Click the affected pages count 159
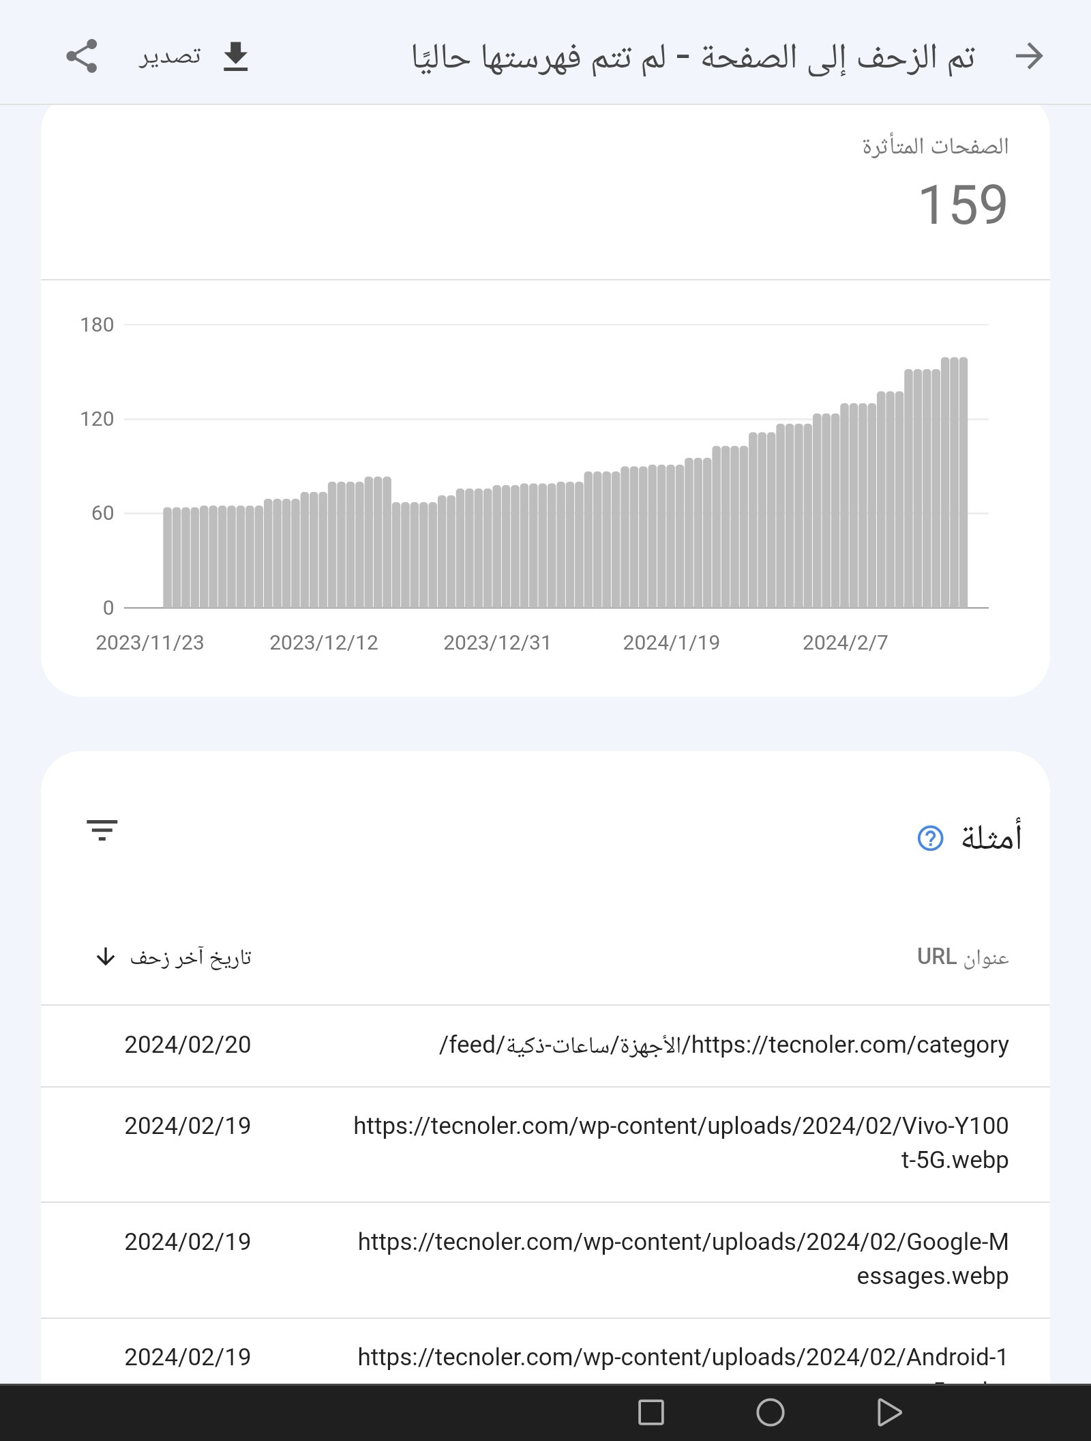 pos(962,204)
